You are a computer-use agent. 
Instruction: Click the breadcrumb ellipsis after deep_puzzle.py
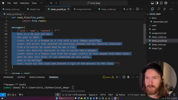point(25,14)
